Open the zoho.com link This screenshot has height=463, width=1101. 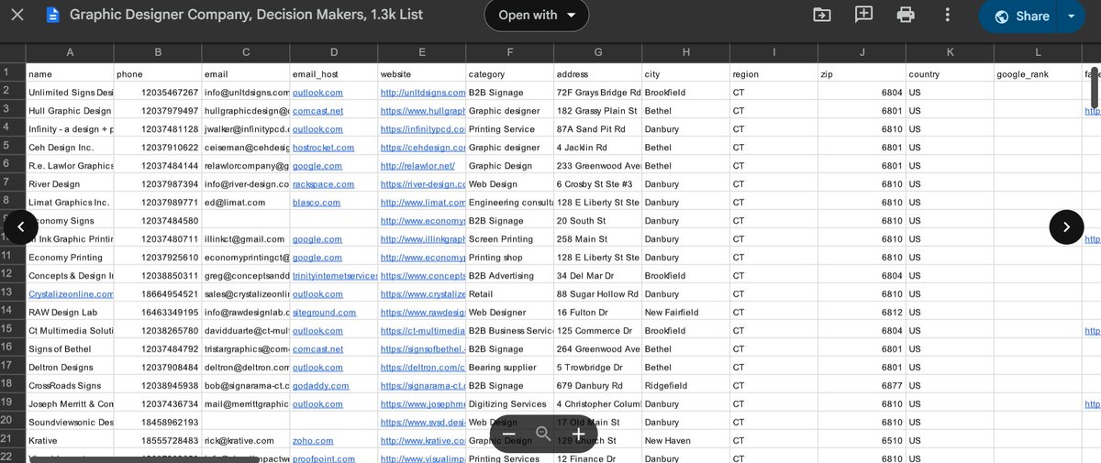(312, 441)
